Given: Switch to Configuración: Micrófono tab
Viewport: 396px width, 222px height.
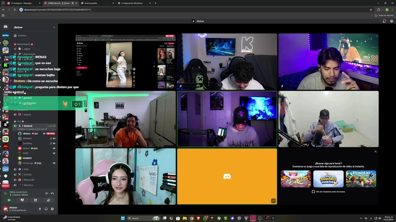Looking at the screenshot, I should click(135, 3).
